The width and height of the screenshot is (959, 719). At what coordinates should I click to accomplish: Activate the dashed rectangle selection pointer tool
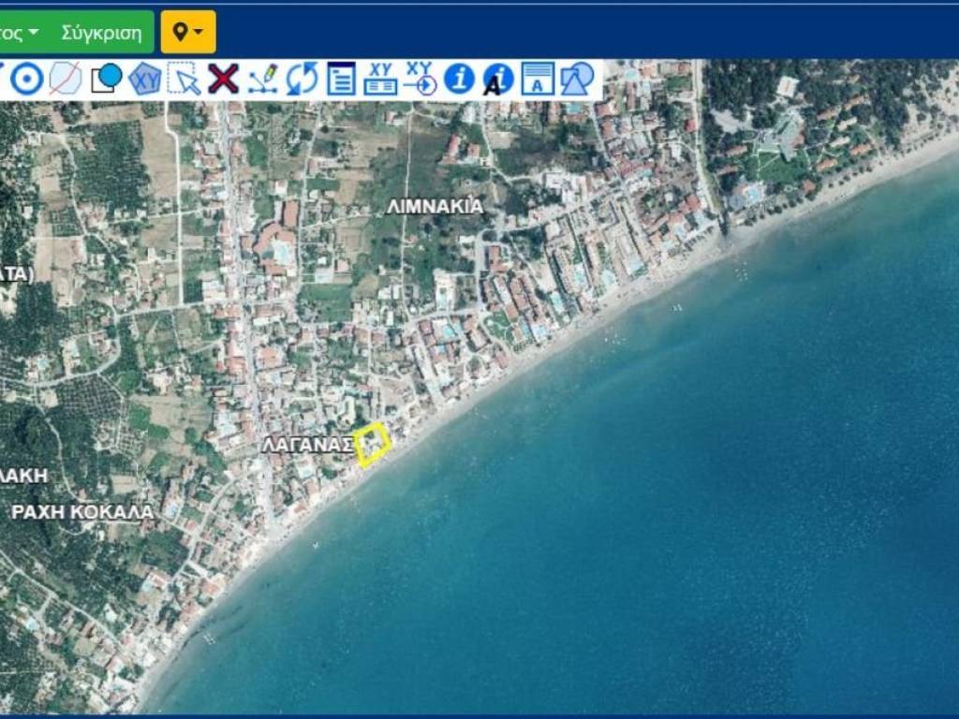pyautogui.click(x=184, y=80)
